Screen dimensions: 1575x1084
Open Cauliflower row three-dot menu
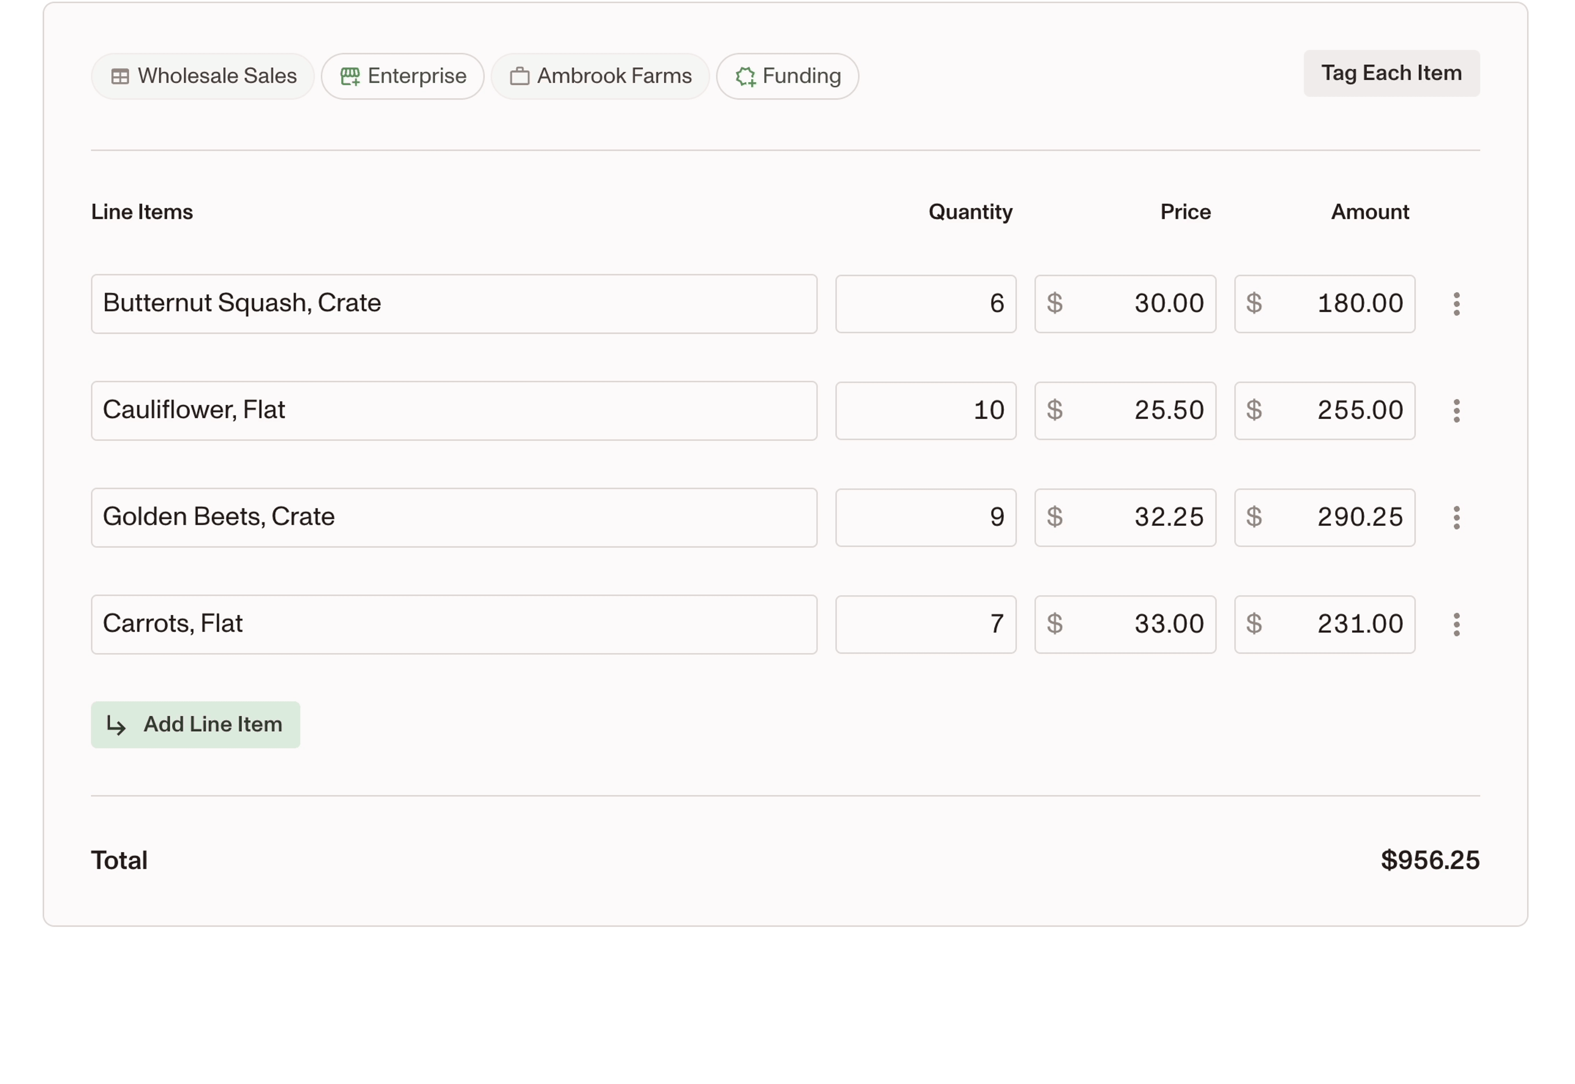(x=1456, y=410)
